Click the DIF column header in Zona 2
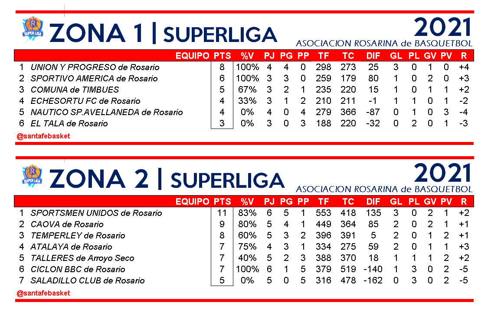 pos(373,202)
